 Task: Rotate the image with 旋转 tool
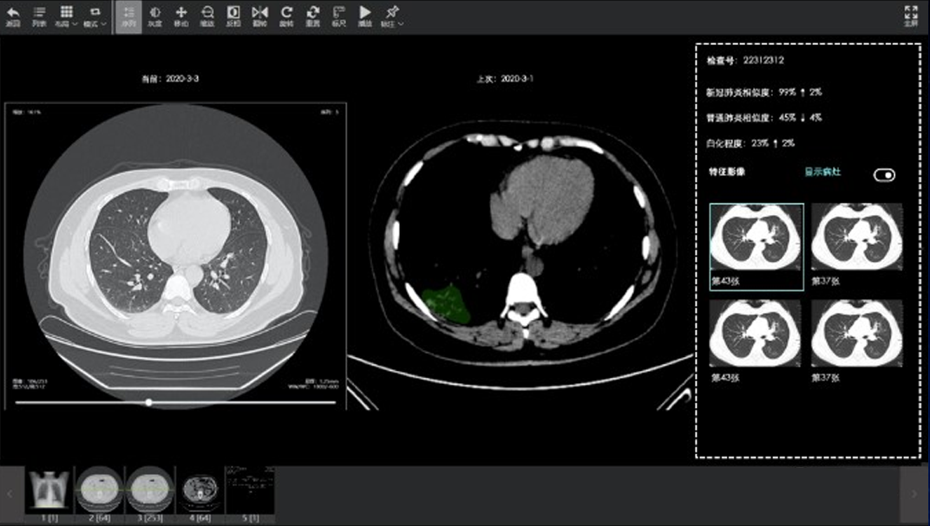click(x=286, y=16)
